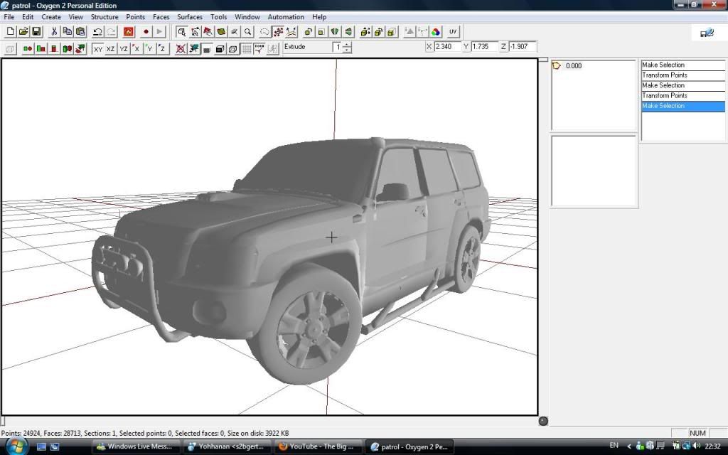The image size is (728, 455).
Task: Expand the Surfaces menu
Action: [190, 17]
